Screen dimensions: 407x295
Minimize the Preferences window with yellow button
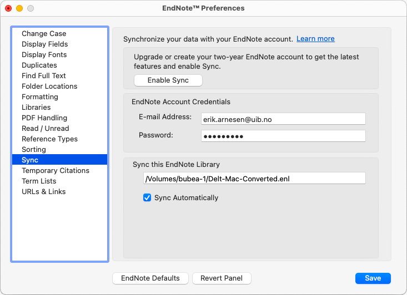[x=19, y=8]
